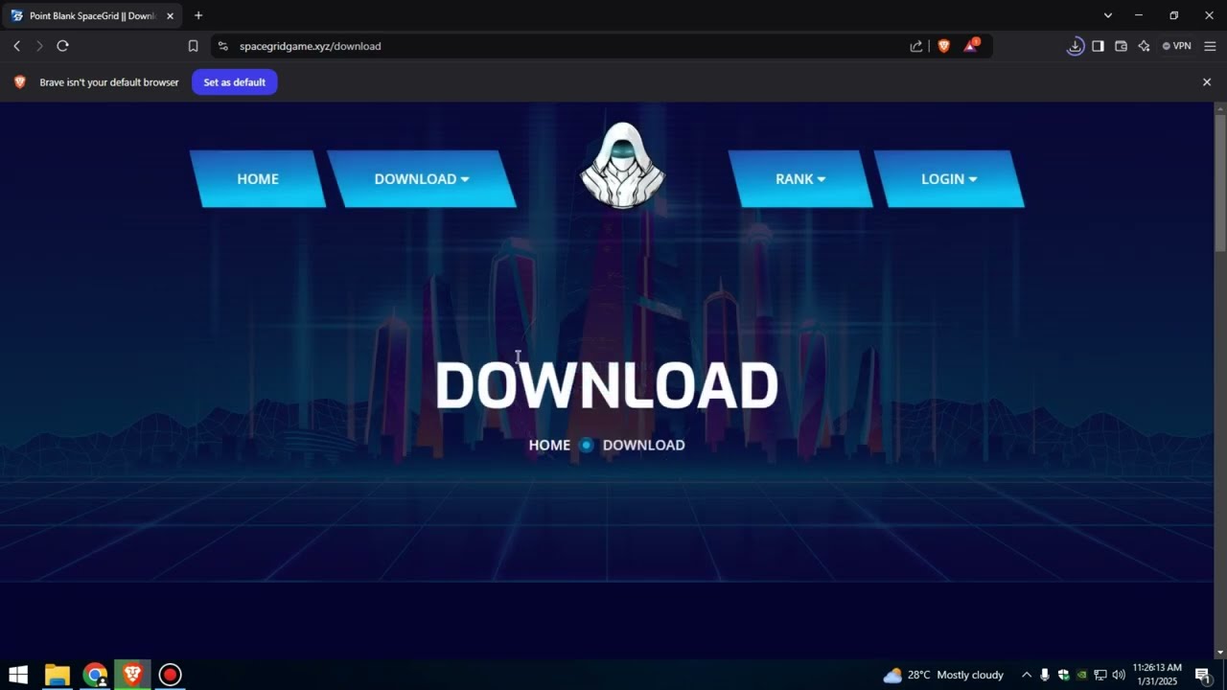Viewport: 1227px width, 690px height.
Task: Click the share page icon
Action: point(916,46)
